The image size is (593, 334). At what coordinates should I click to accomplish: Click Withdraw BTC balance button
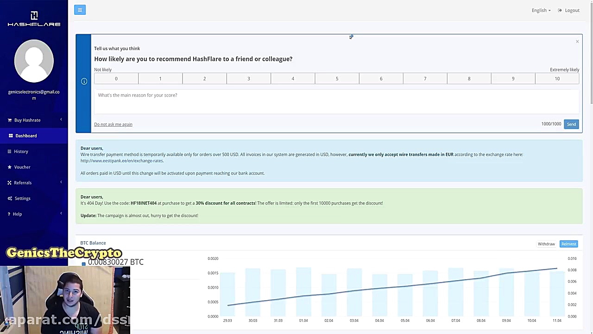click(x=546, y=244)
